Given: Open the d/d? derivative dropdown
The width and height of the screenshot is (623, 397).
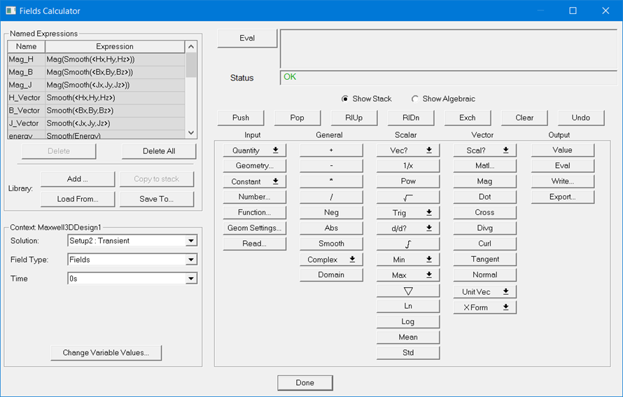Looking at the screenshot, I should 408,228.
